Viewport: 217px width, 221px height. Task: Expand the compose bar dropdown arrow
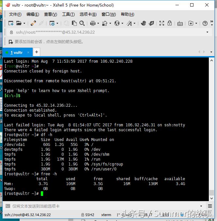201,206
